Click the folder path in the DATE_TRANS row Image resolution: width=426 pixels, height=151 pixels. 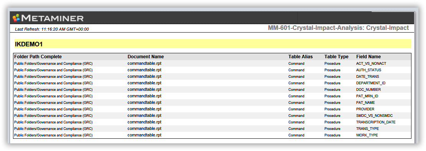click(54, 77)
